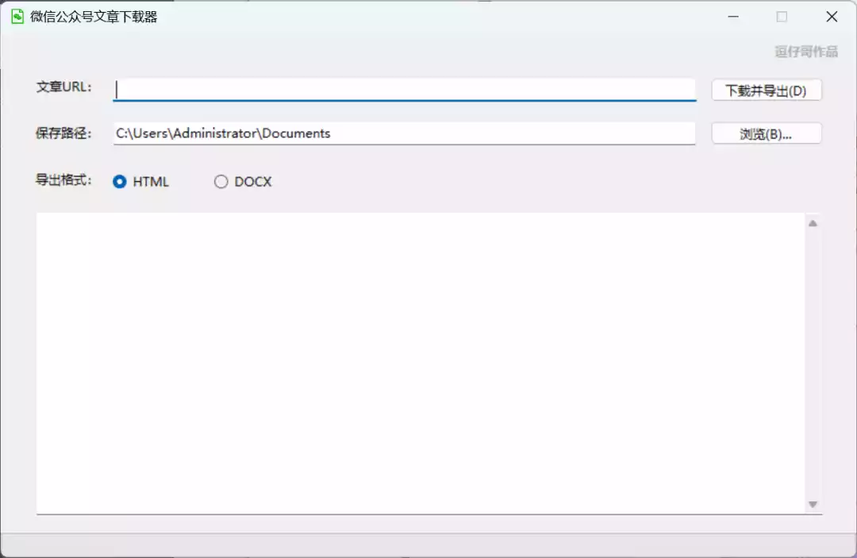Viewport: 857px width, 558px height.
Task: Click the window title 微信公众号文章下载器
Action: click(94, 17)
